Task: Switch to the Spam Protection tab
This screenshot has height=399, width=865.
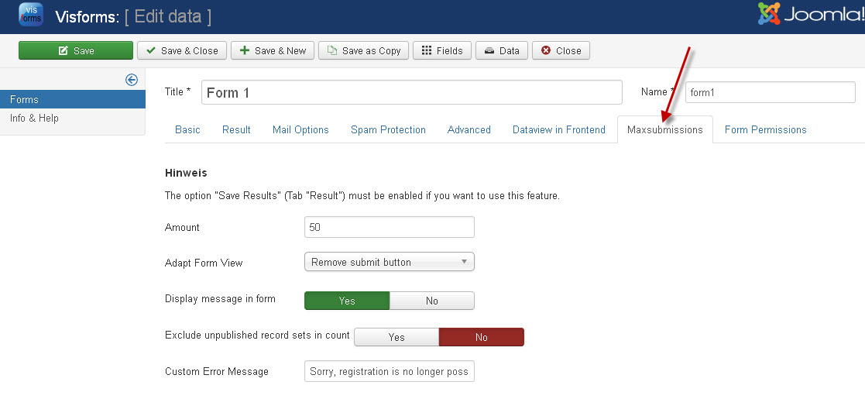Action: pyautogui.click(x=388, y=129)
